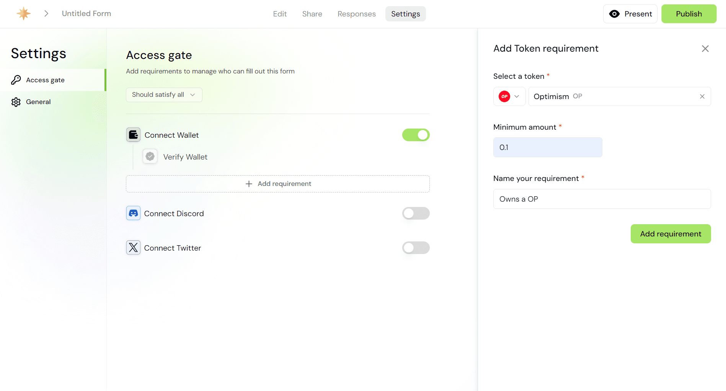The height and width of the screenshot is (391, 726).
Task: Open the Responses tab
Action: (x=357, y=14)
